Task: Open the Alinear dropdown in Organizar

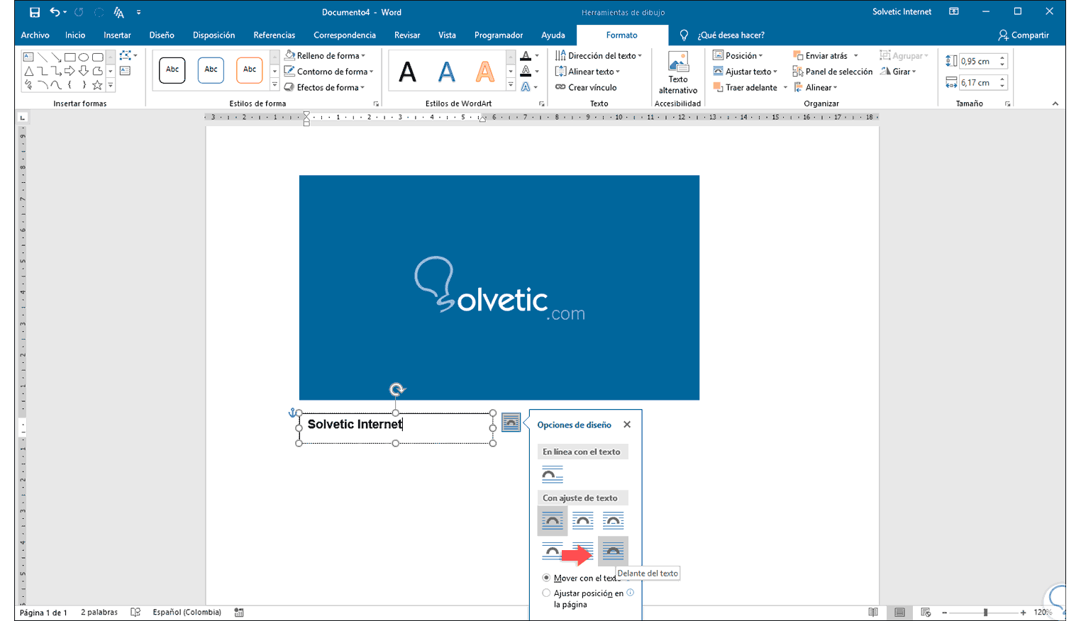Action: click(815, 87)
